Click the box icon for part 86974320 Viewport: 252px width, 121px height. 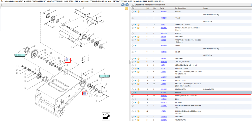(138, 12)
